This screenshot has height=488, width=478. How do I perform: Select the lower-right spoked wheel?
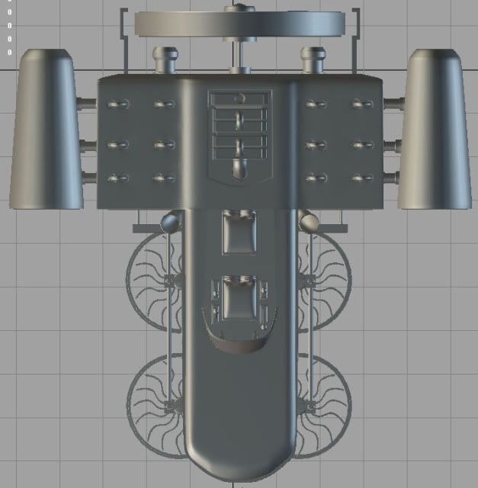tap(324, 406)
